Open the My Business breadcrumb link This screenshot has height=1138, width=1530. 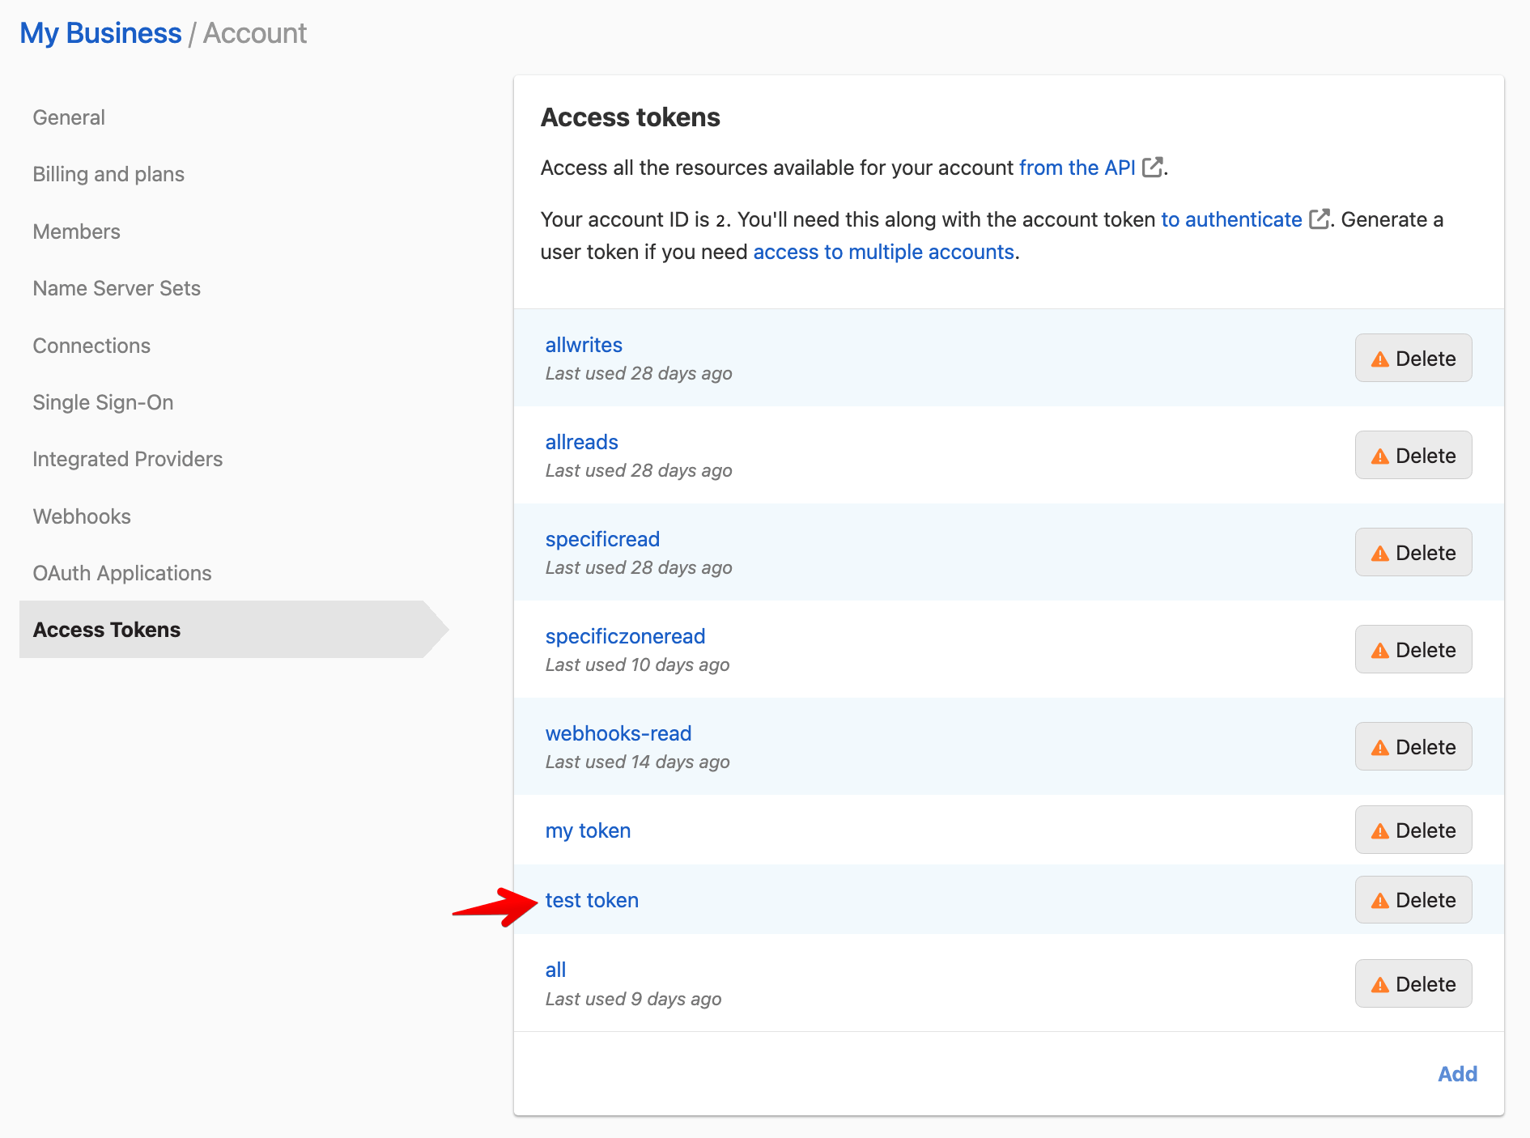coord(100,33)
